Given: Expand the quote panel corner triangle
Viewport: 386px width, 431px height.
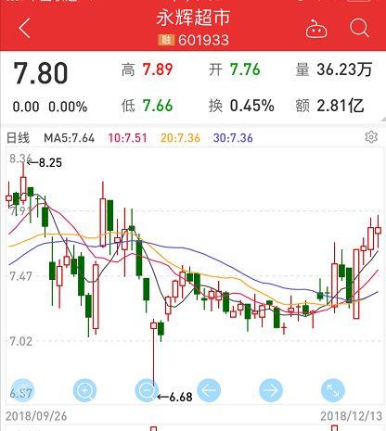Looking at the screenshot, I should (x=383, y=120).
